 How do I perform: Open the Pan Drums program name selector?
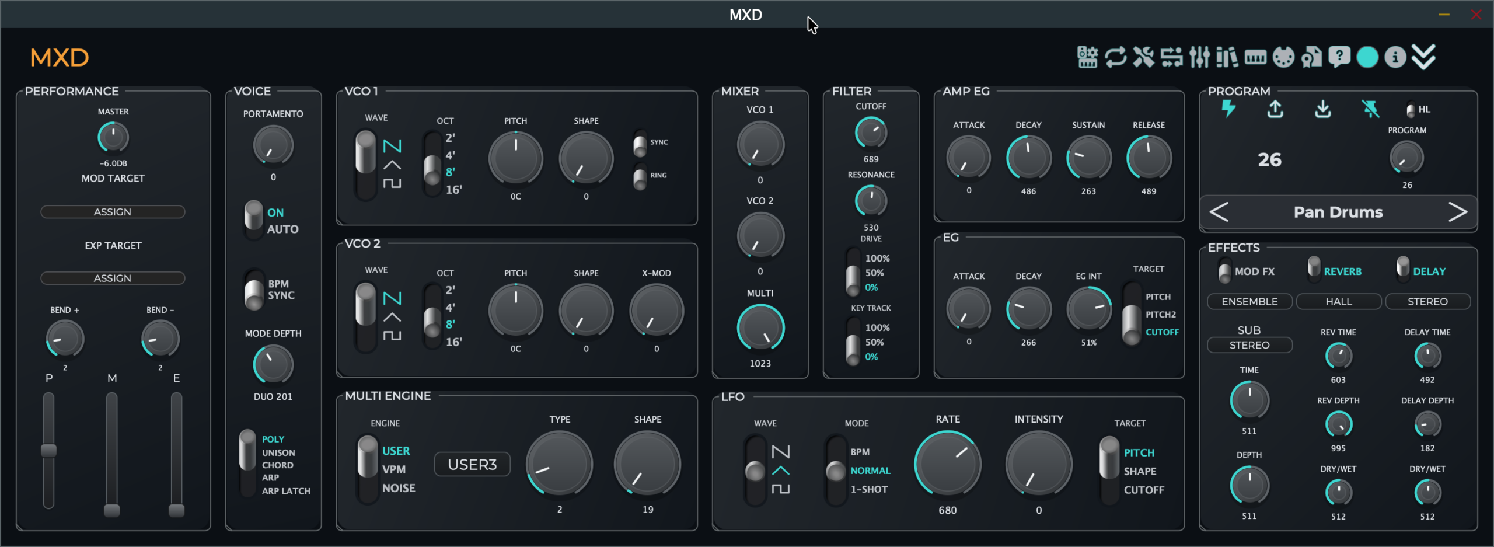click(x=1338, y=212)
